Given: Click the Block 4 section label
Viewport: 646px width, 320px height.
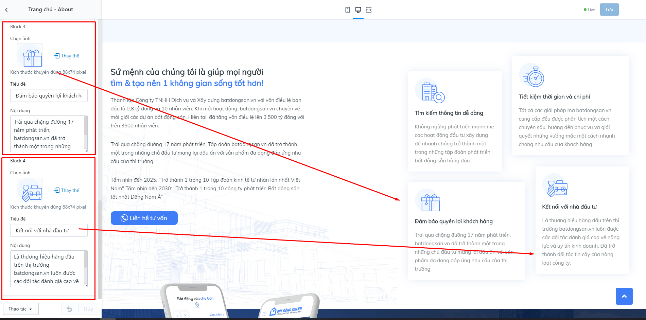Looking at the screenshot, I should [x=18, y=161].
